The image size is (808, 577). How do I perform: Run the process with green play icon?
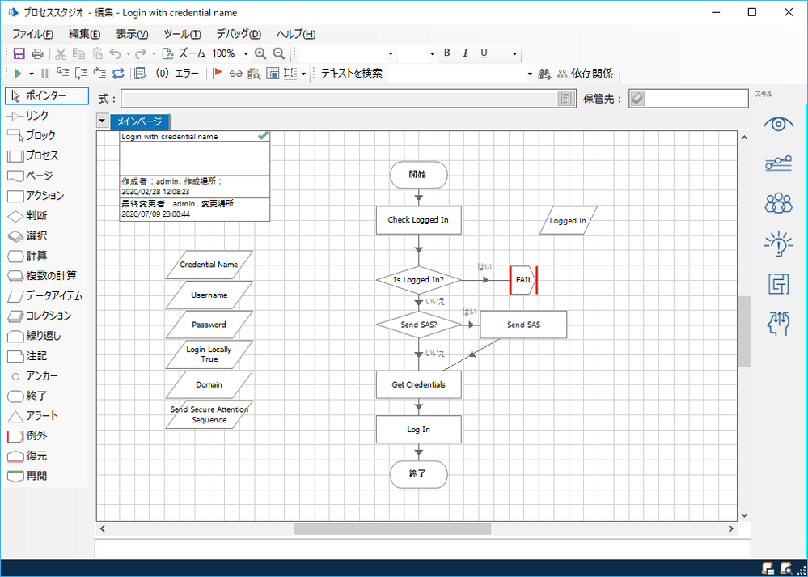click(19, 73)
